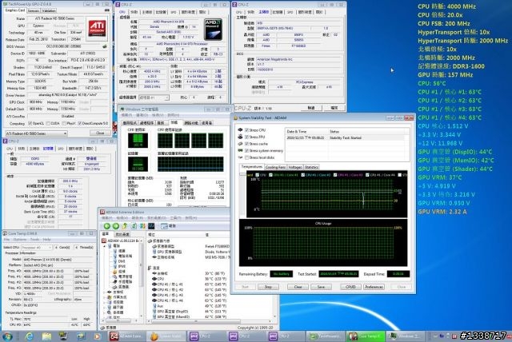
Task: Click GPU-Z BIOS save chip icon
Action: [x=105, y=46]
